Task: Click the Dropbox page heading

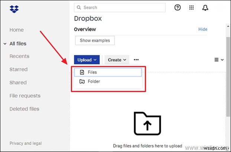Action: (x=88, y=18)
